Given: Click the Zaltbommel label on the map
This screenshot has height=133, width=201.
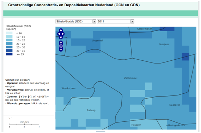Looking at the screenshot, I should 130,78.
